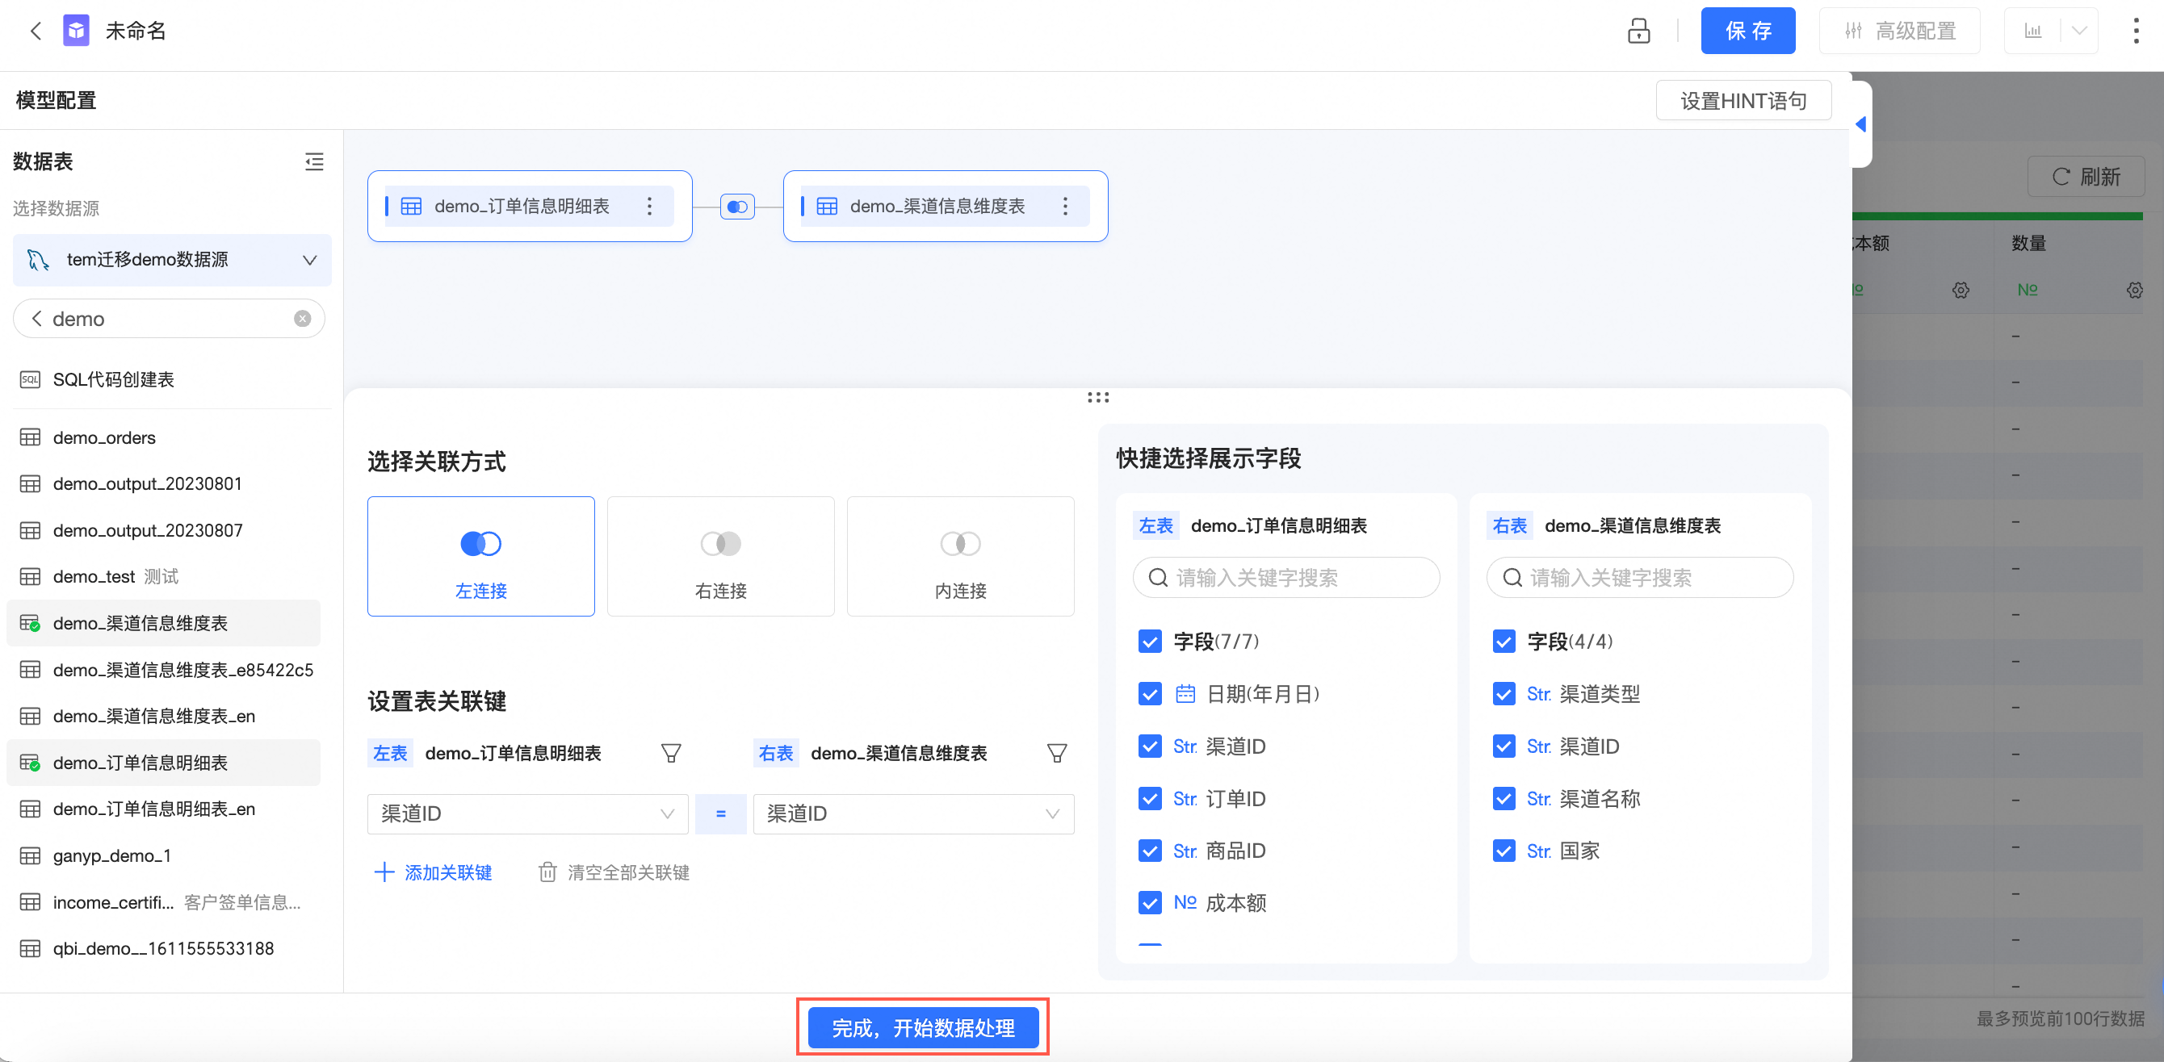
Task: Select the 内连接 join type option
Action: [x=960, y=557]
